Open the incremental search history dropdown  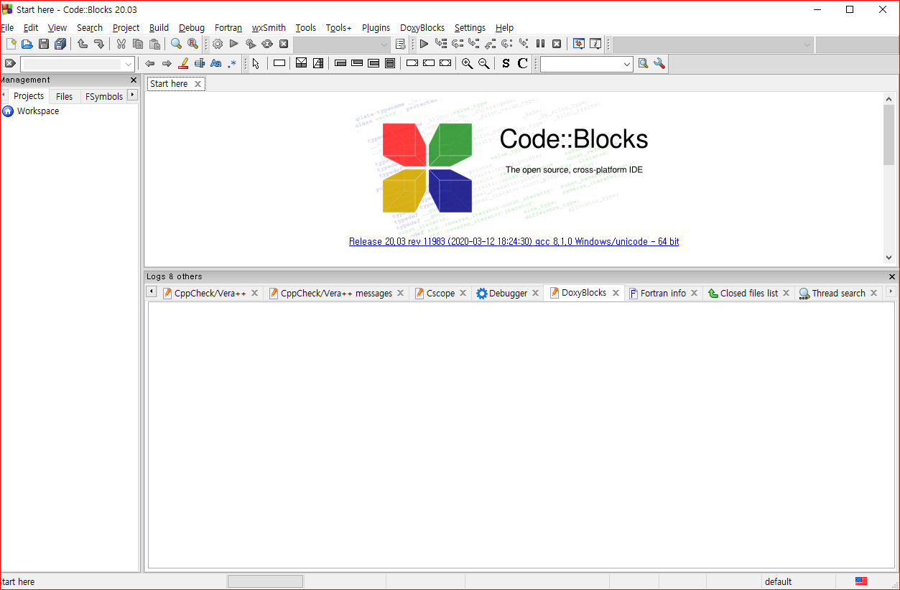(128, 64)
